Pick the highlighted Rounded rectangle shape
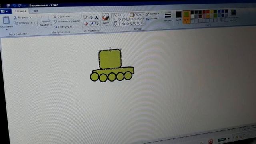 [132, 15]
